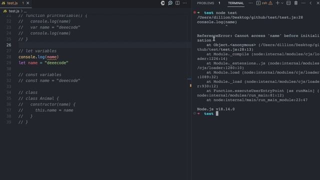
Task: Click the Module._compile stack trace line
Action: click(258, 56)
